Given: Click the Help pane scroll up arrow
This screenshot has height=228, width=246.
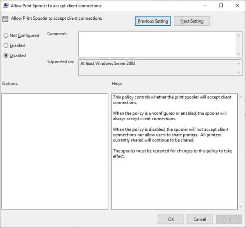Looking at the screenshot, I should pyautogui.click(x=241, y=97).
